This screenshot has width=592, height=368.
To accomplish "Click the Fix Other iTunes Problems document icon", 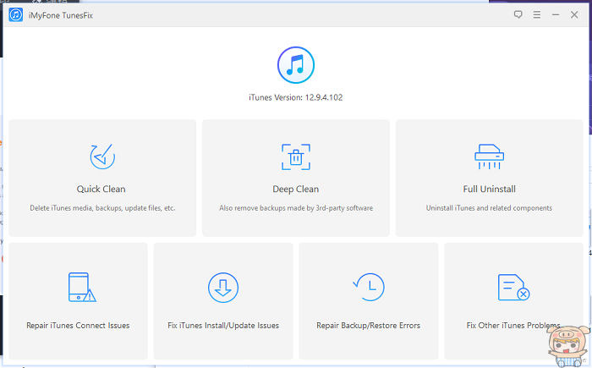I will (x=513, y=288).
